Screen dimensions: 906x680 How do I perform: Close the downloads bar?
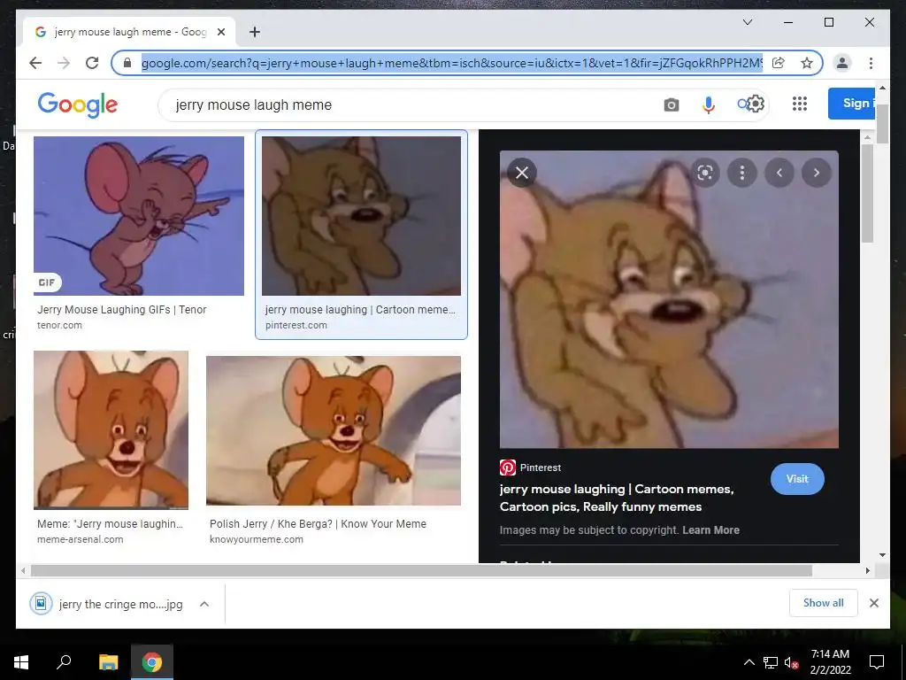pos(873,603)
